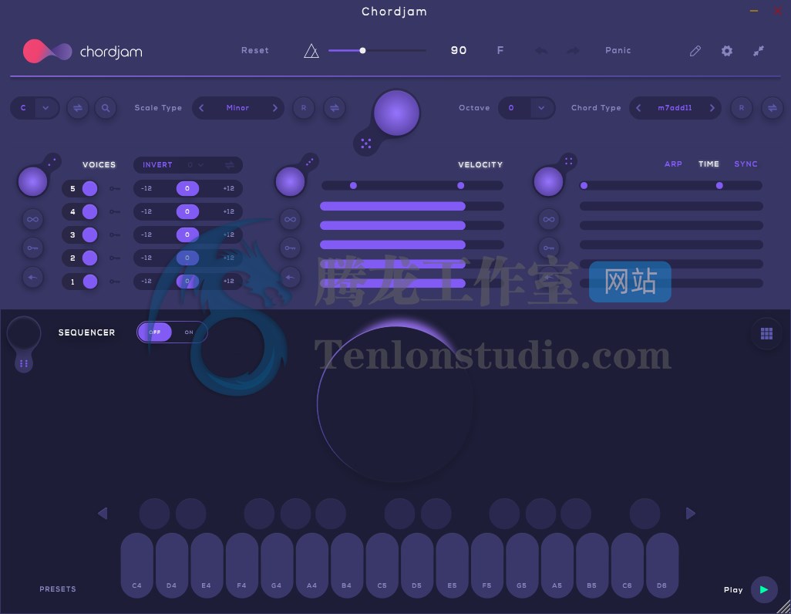The height and width of the screenshot is (614, 791).
Task: Toggle voice 3 on/off
Action: (89, 234)
